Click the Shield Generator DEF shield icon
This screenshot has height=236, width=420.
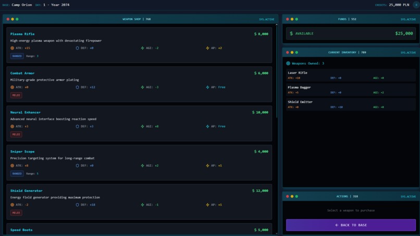point(77,205)
